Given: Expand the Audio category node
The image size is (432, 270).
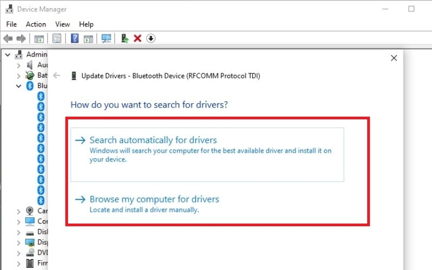Looking at the screenshot, I should (19, 65).
